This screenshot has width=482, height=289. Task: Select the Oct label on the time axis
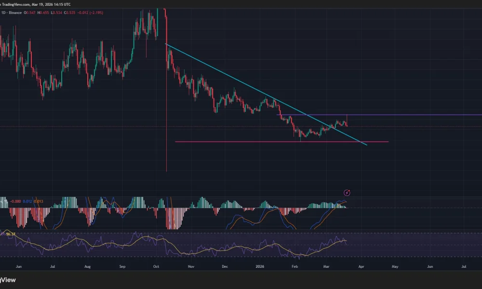156,266
